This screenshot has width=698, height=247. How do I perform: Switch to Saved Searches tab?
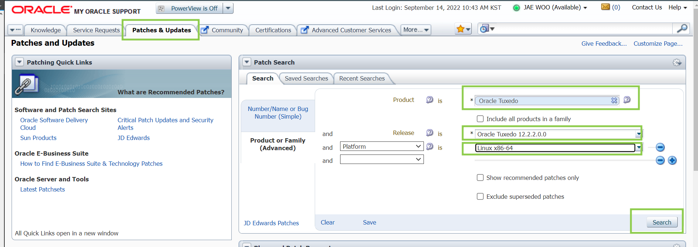pos(306,78)
